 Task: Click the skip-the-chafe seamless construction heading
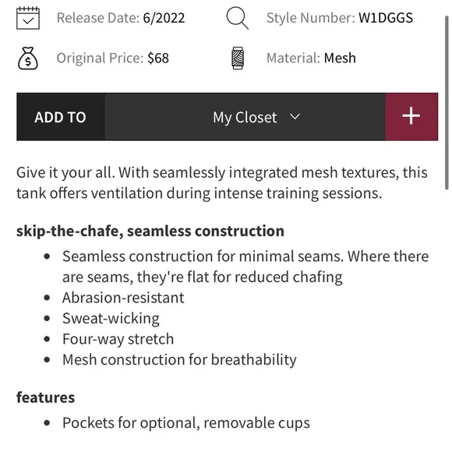150,231
